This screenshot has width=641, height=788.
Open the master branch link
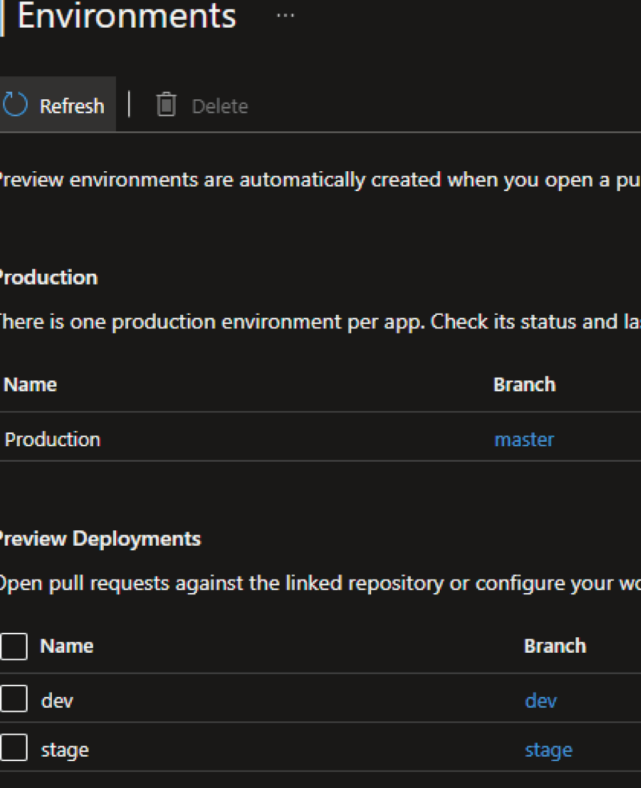pyautogui.click(x=524, y=439)
